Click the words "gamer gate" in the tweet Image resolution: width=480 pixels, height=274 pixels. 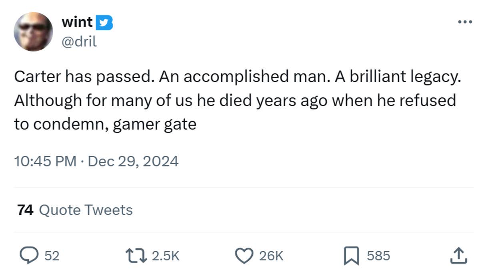click(155, 125)
